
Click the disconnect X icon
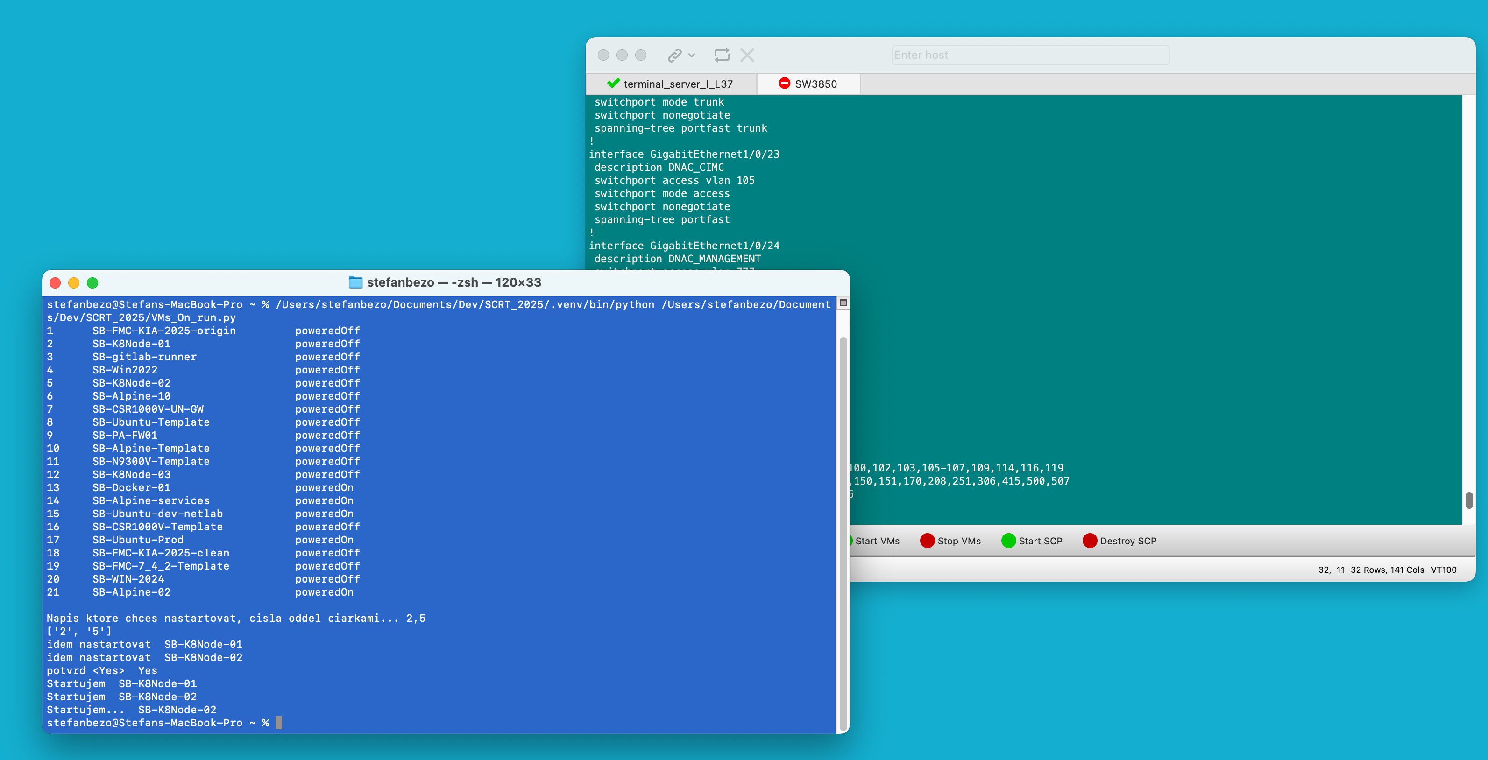coord(747,56)
